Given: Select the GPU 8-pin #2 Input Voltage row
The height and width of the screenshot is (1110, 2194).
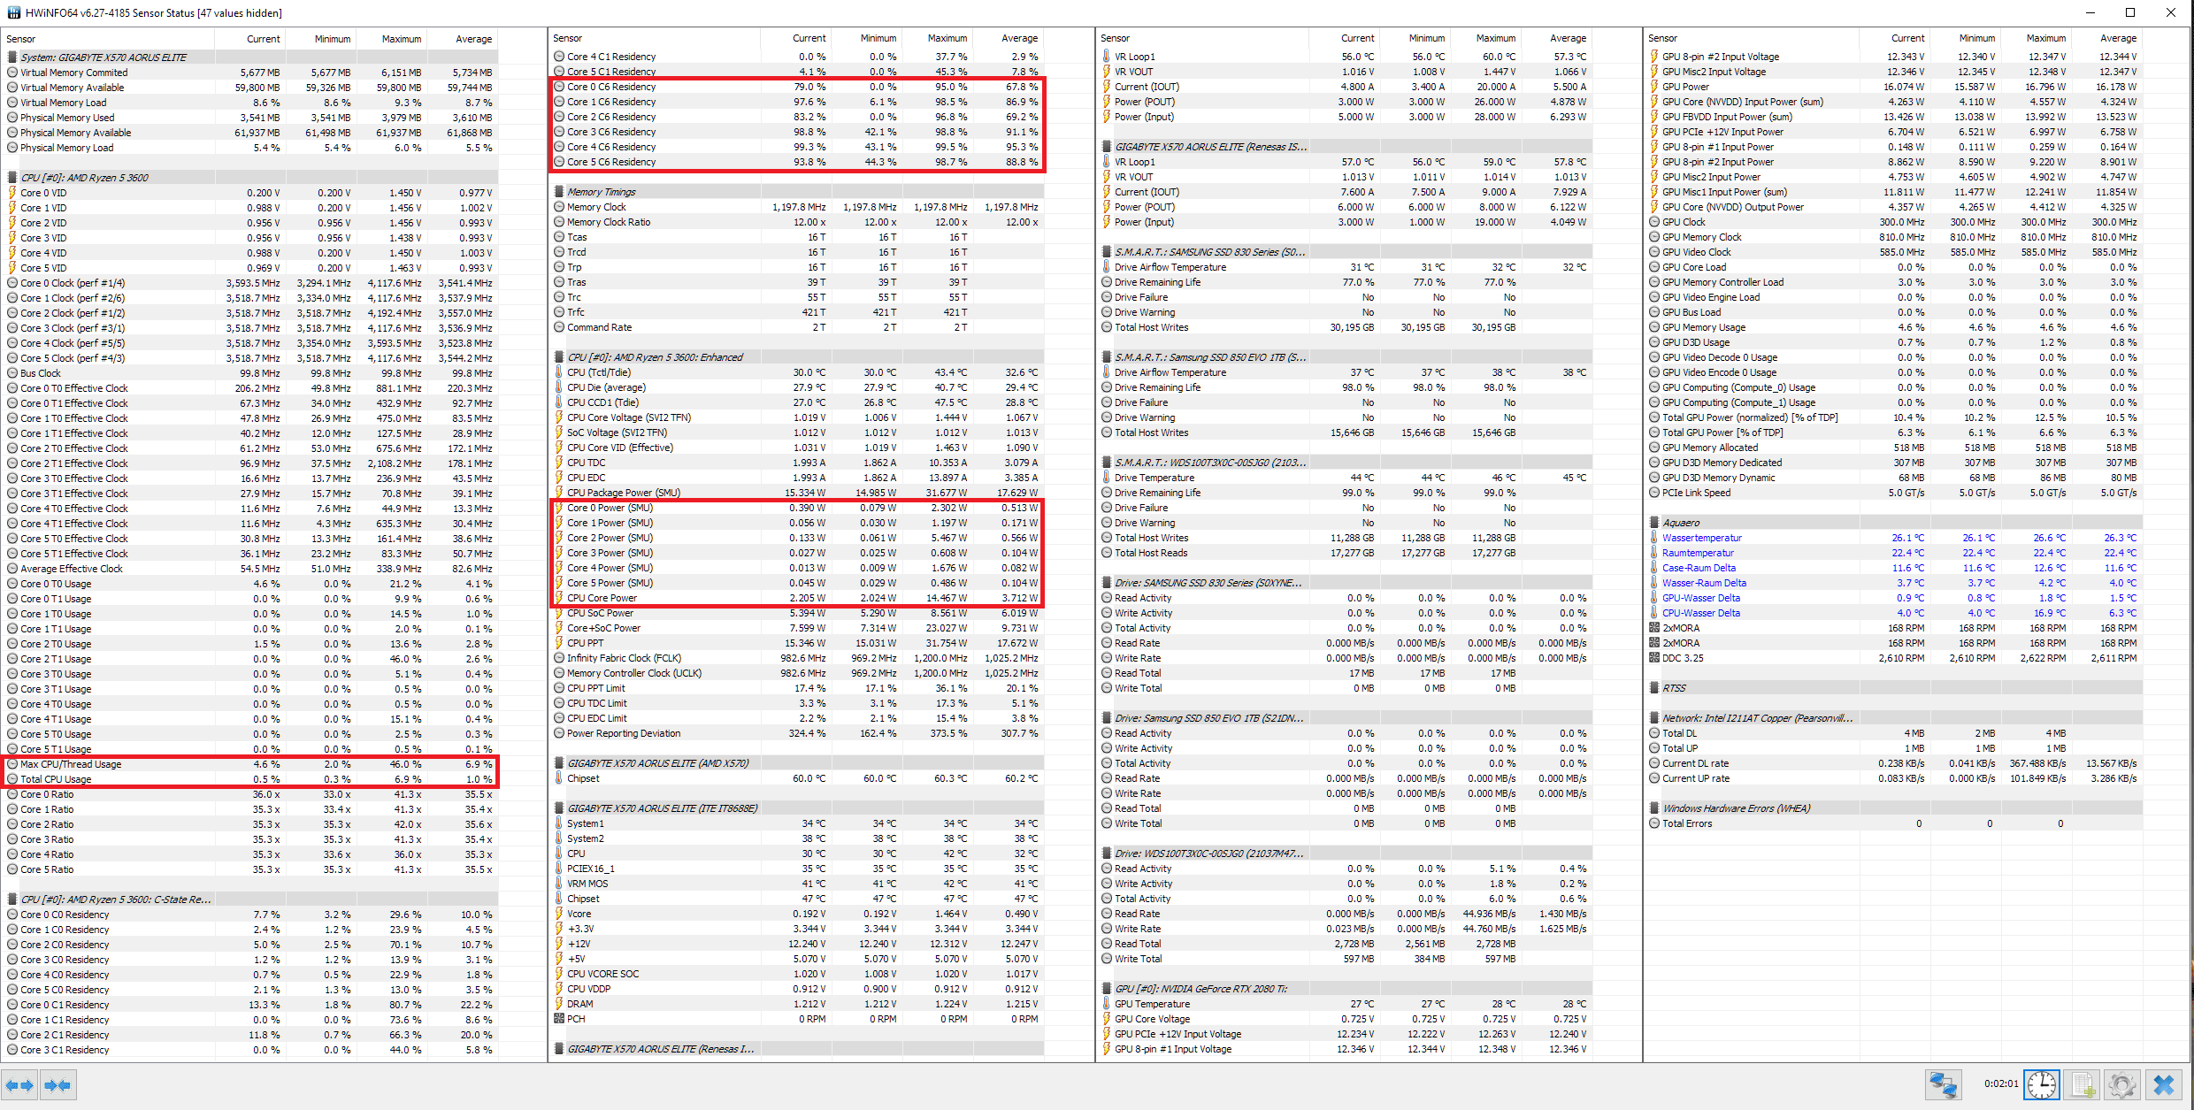Looking at the screenshot, I should [1894, 57].
